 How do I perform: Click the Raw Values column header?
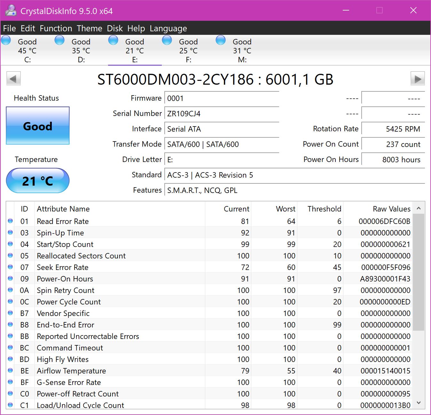point(391,209)
